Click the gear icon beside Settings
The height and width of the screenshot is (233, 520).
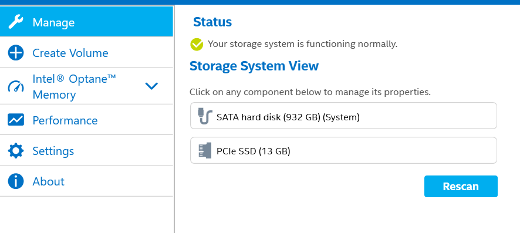(16, 150)
